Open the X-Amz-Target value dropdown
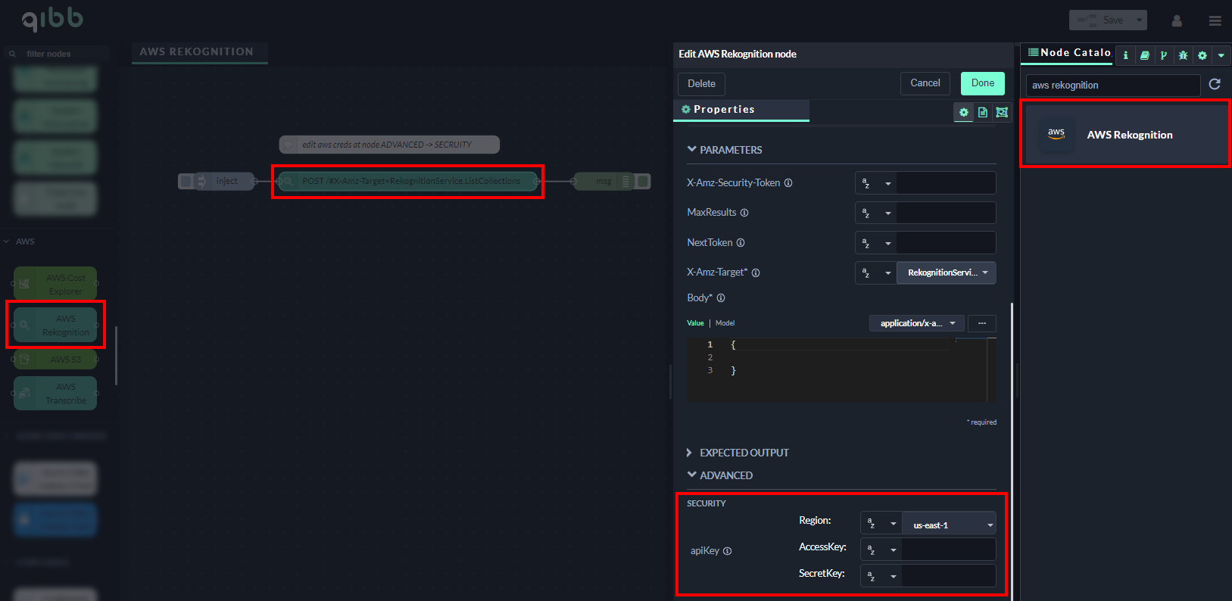This screenshot has height=601, width=1232. (946, 272)
